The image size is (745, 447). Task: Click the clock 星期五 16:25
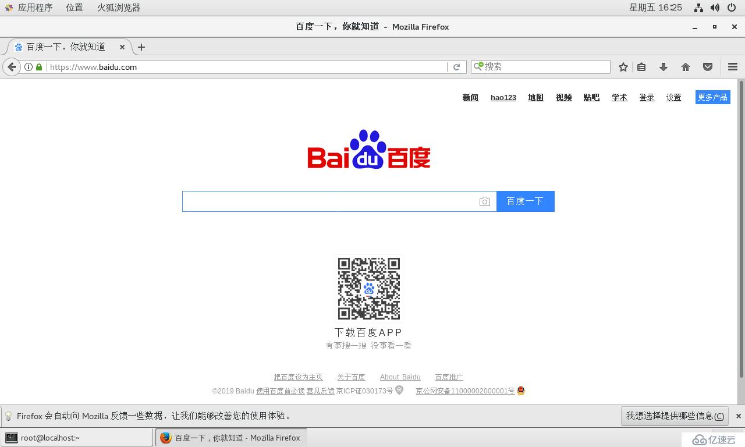click(x=655, y=8)
